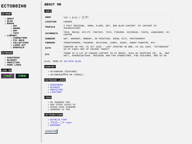
Task: Open Graphics under Library
Action: pos(18,47)
